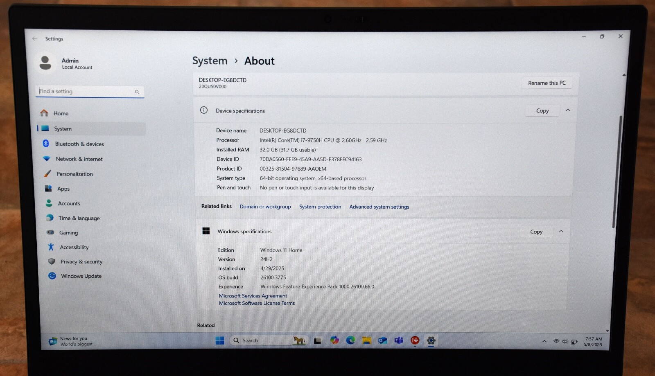Click the settings page vertical scrollbar

click(618, 172)
